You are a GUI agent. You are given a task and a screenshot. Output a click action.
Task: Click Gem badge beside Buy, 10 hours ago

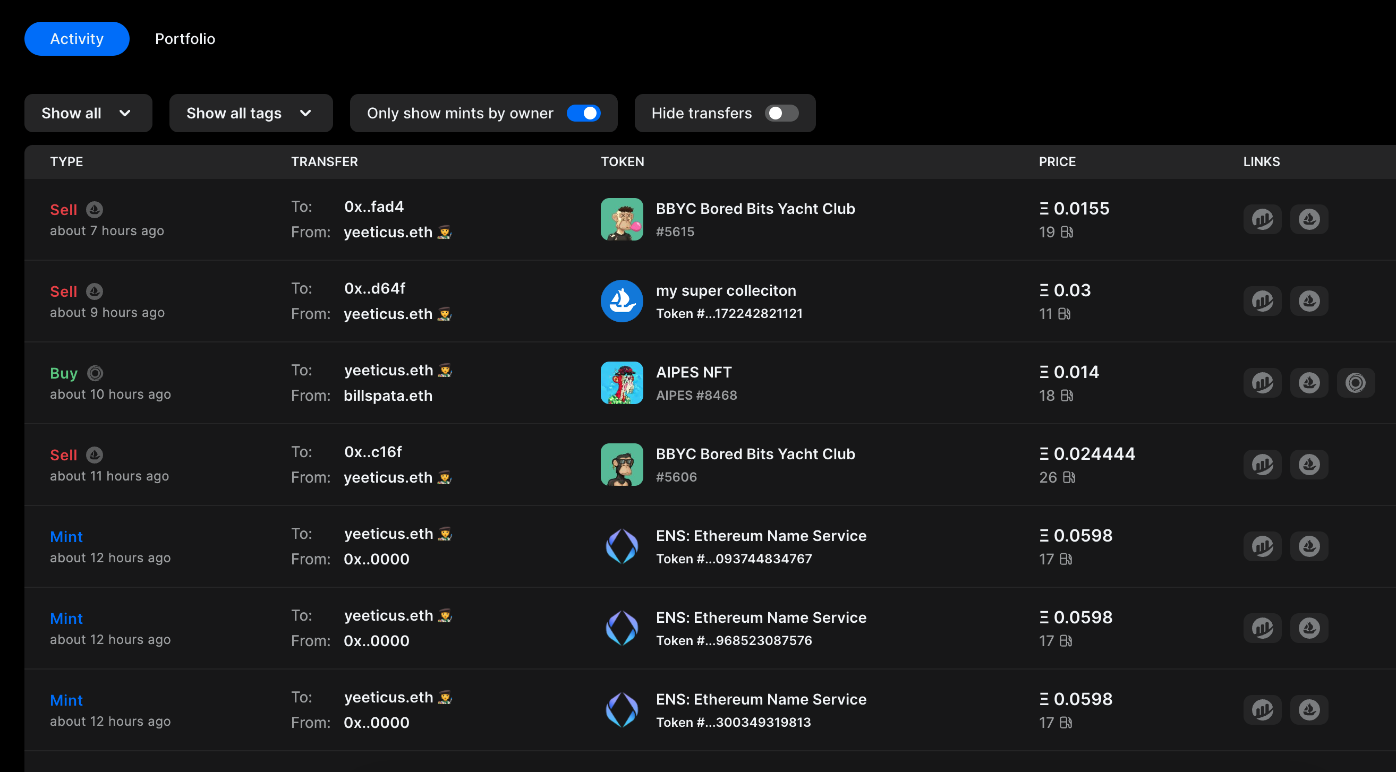96,373
